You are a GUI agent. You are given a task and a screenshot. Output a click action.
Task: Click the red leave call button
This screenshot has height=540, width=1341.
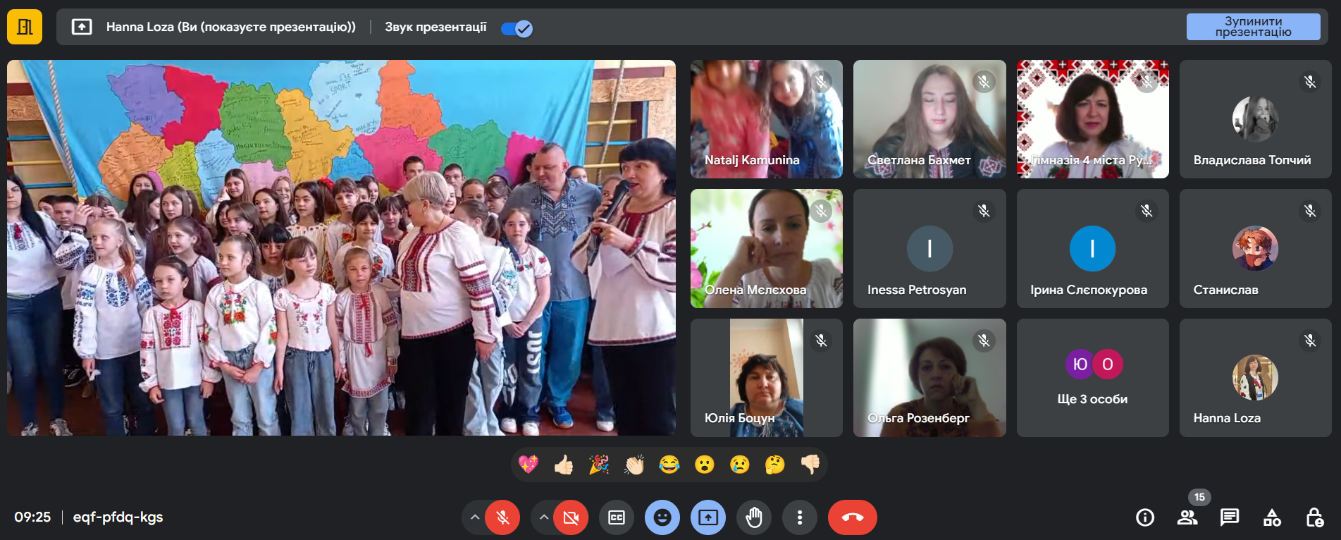pyautogui.click(x=852, y=518)
